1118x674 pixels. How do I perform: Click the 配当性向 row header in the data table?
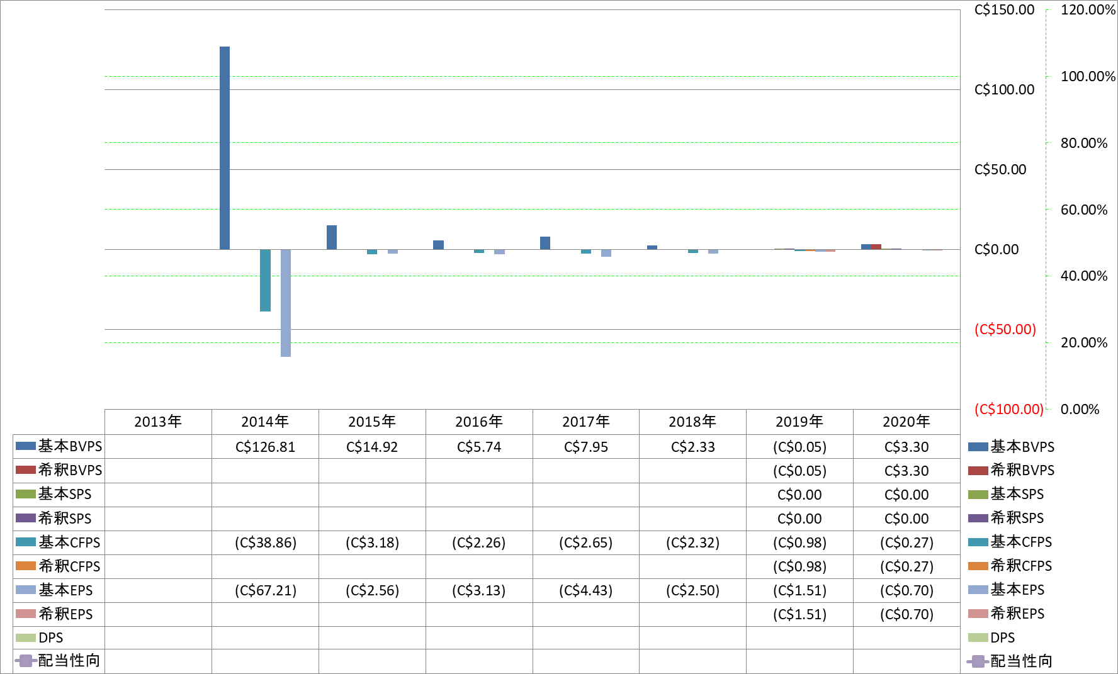pyautogui.click(x=59, y=661)
